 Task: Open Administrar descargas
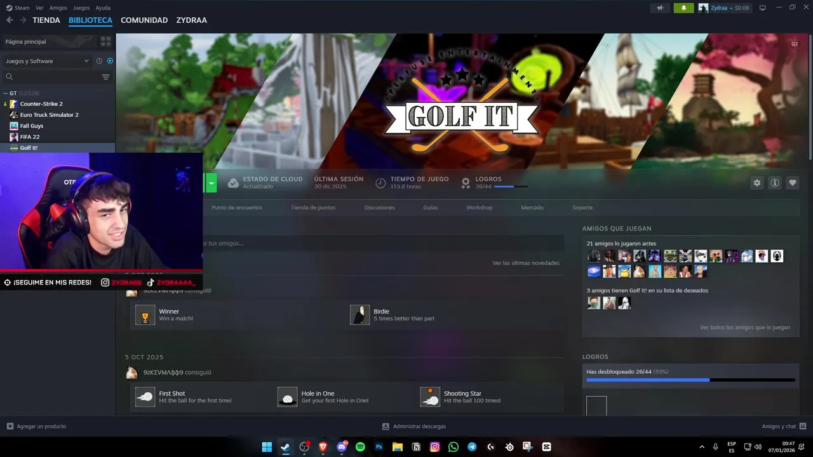click(413, 427)
